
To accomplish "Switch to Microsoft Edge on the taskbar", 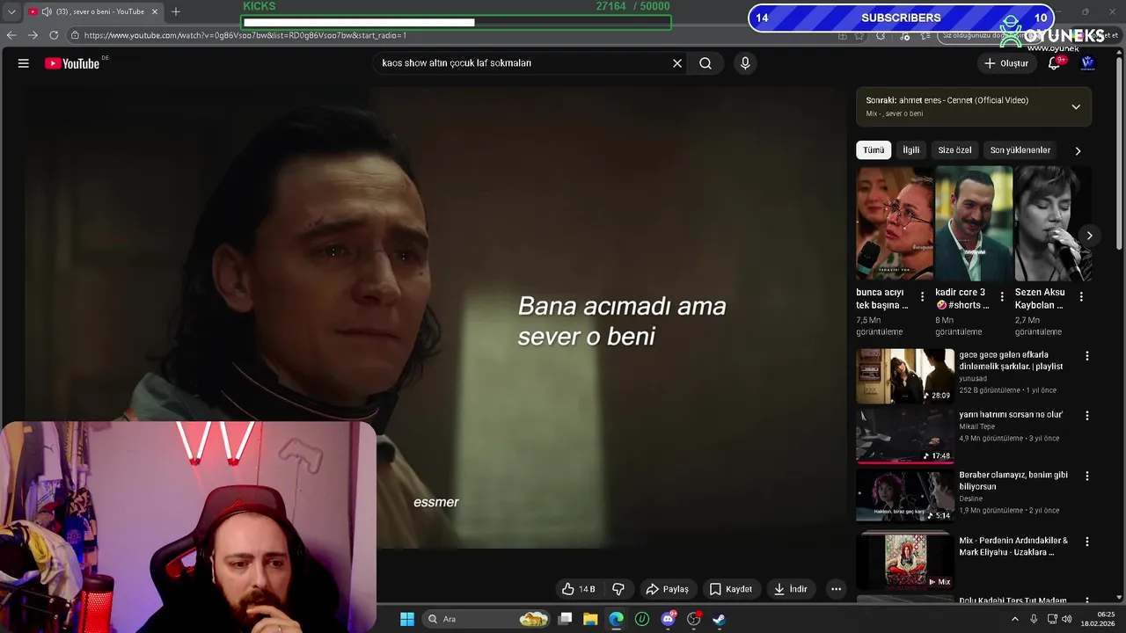I will 617,619.
